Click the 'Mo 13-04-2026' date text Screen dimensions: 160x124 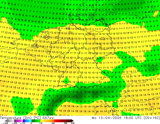pos(107,118)
